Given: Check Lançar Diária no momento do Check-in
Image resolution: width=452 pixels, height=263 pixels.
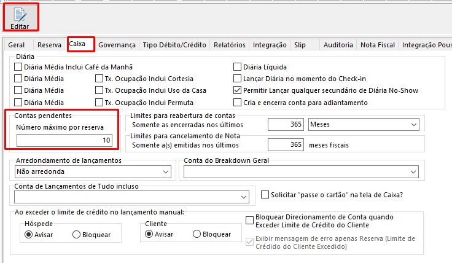Looking at the screenshot, I should 237,79.
